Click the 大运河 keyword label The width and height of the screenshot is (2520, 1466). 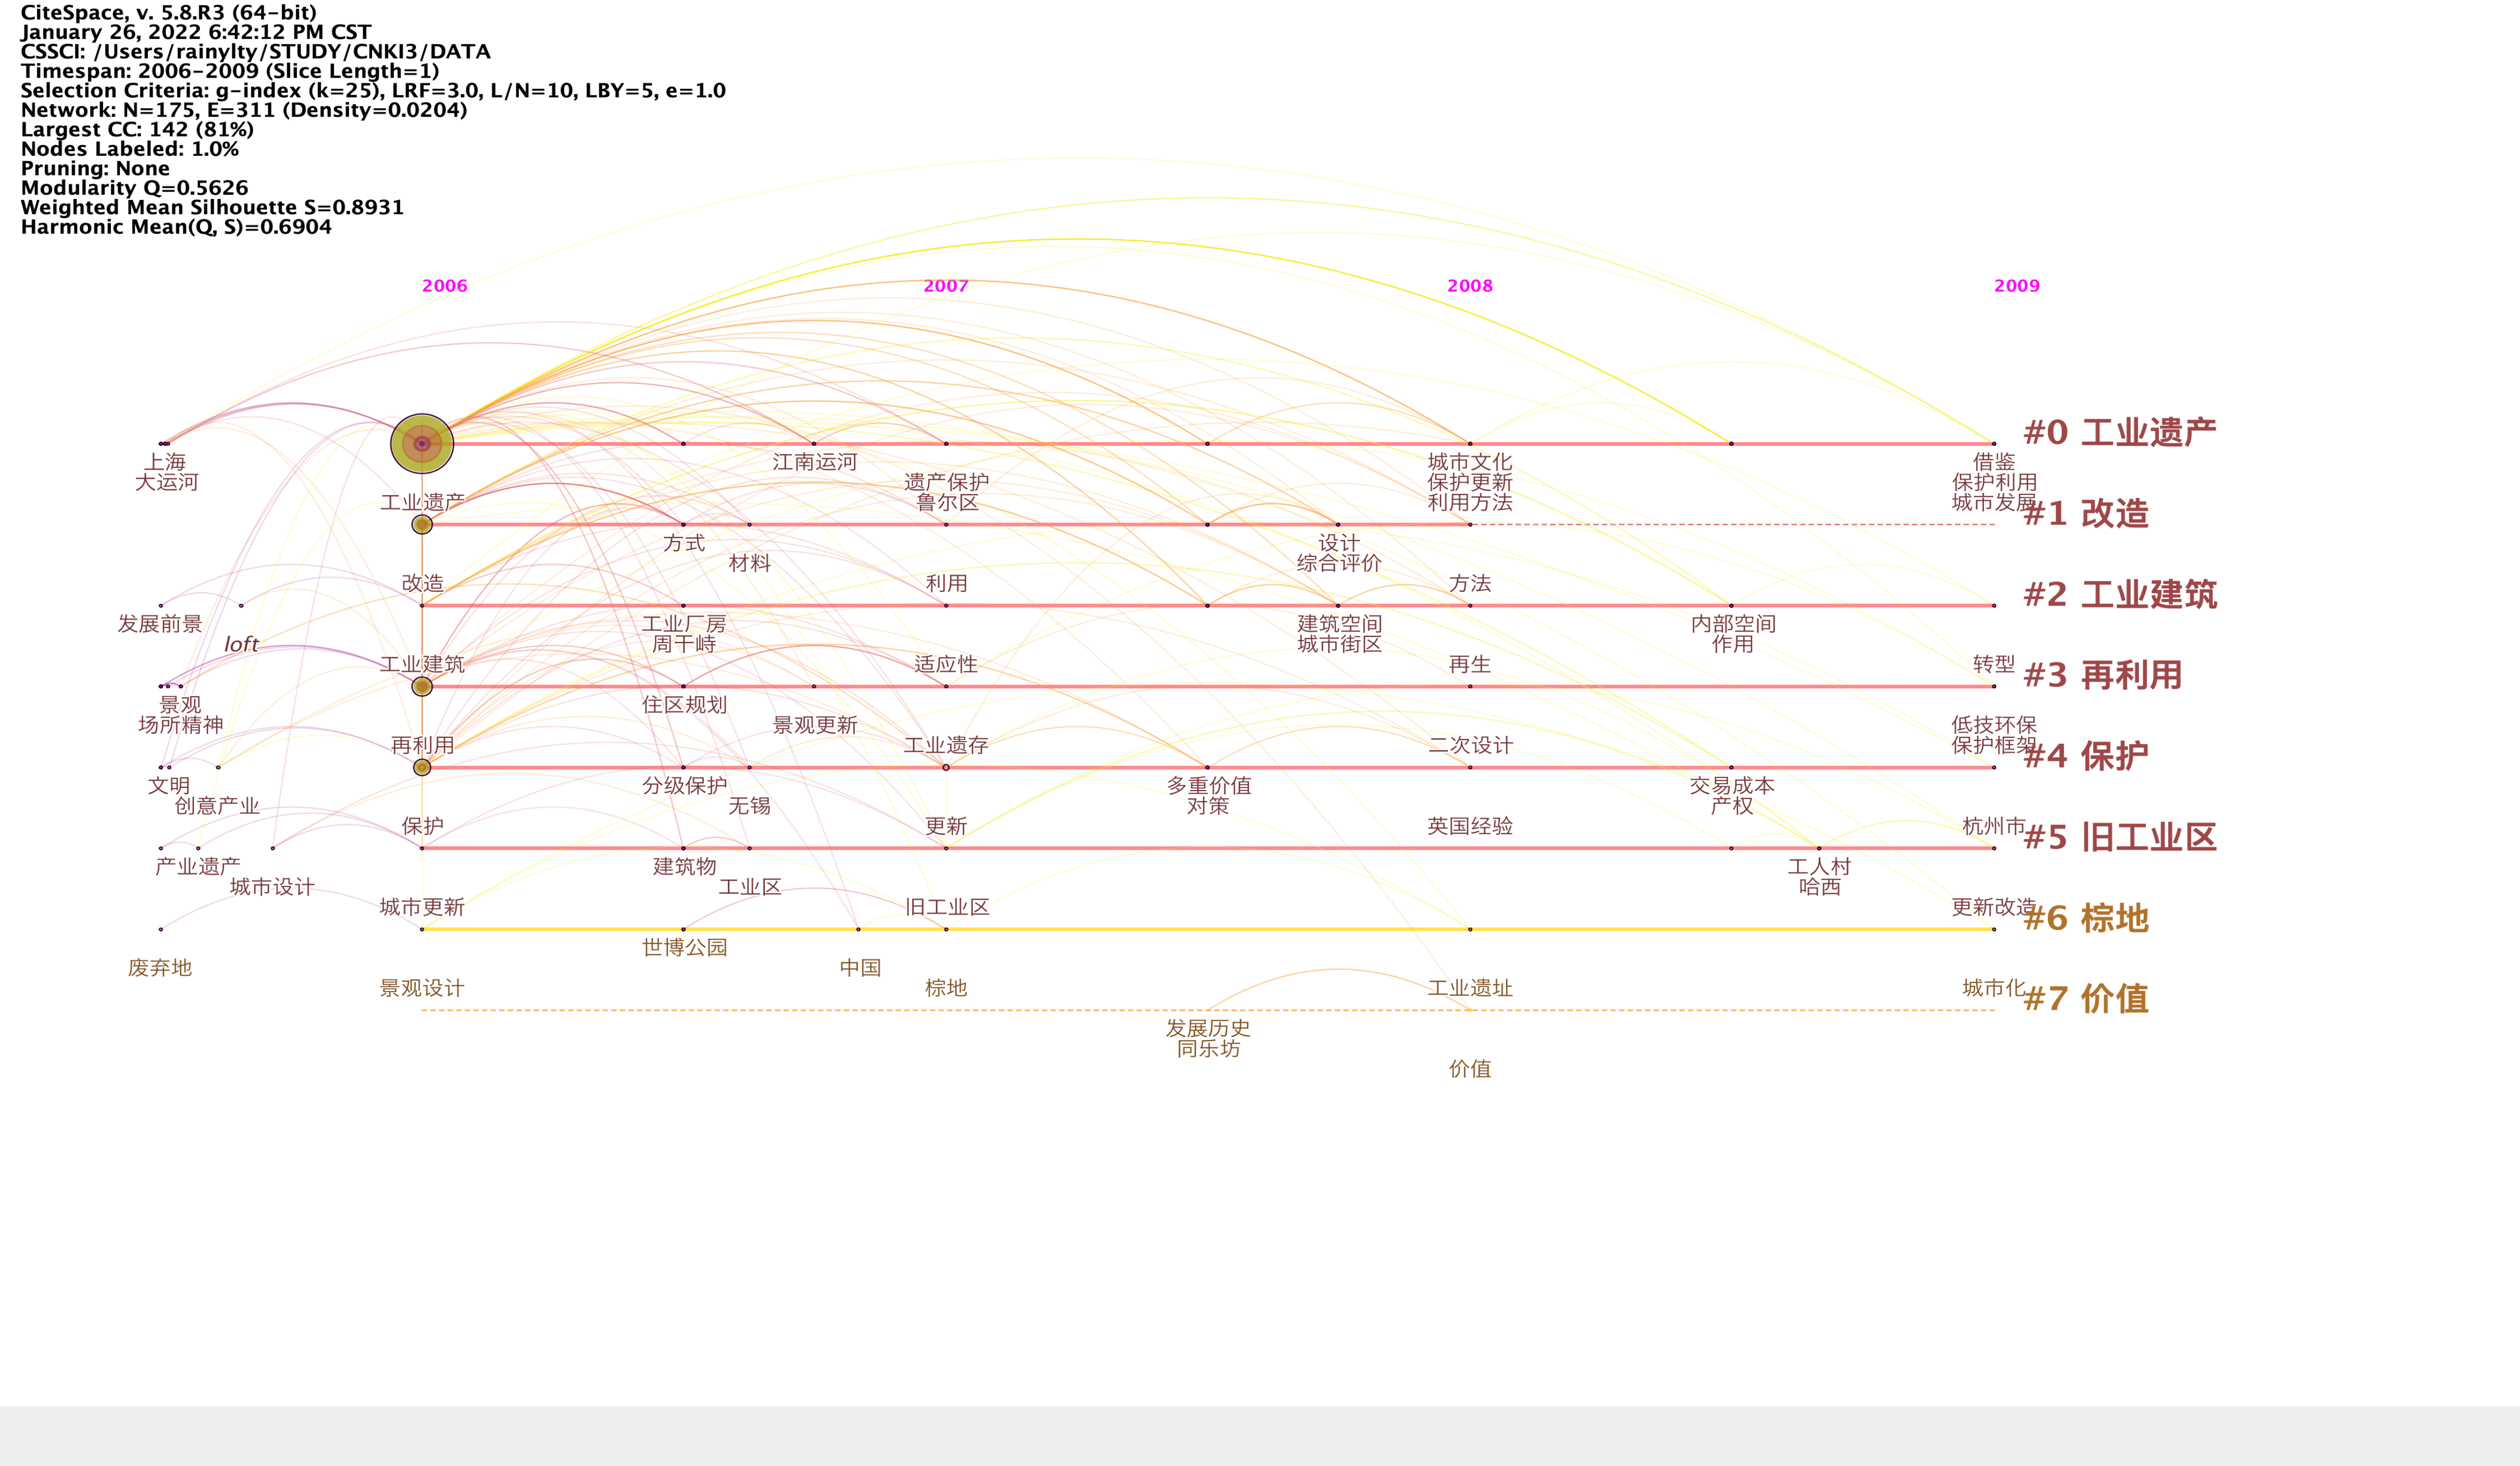click(x=166, y=483)
